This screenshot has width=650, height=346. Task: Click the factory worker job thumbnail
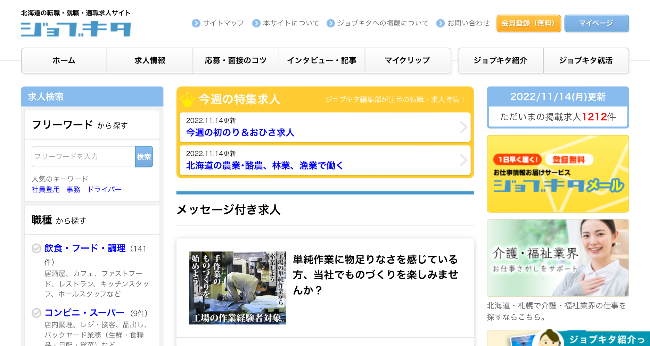pyautogui.click(x=238, y=288)
